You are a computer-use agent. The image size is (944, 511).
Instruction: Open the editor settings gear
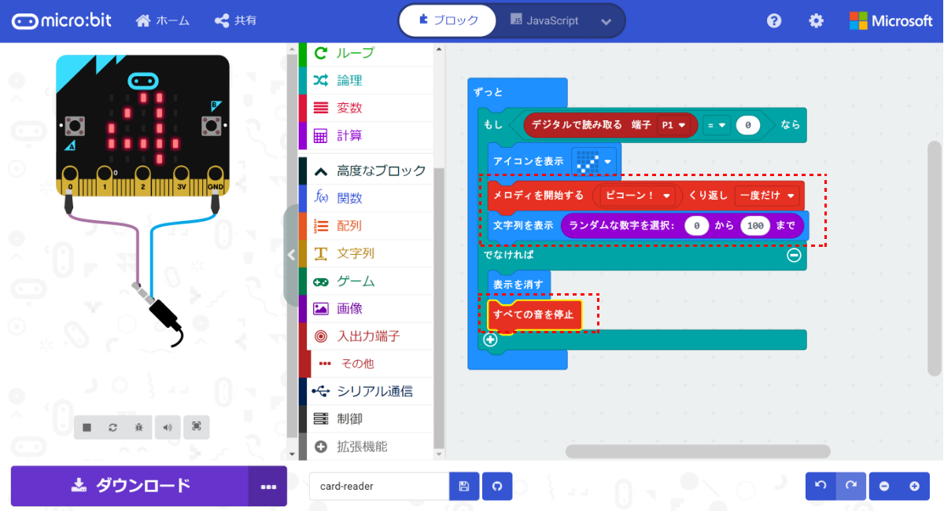(x=816, y=20)
